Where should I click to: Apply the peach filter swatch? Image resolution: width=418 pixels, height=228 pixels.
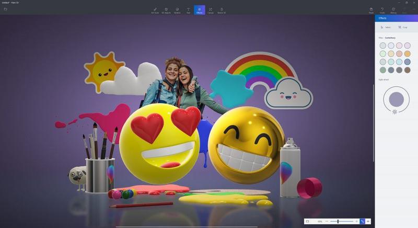click(399, 53)
